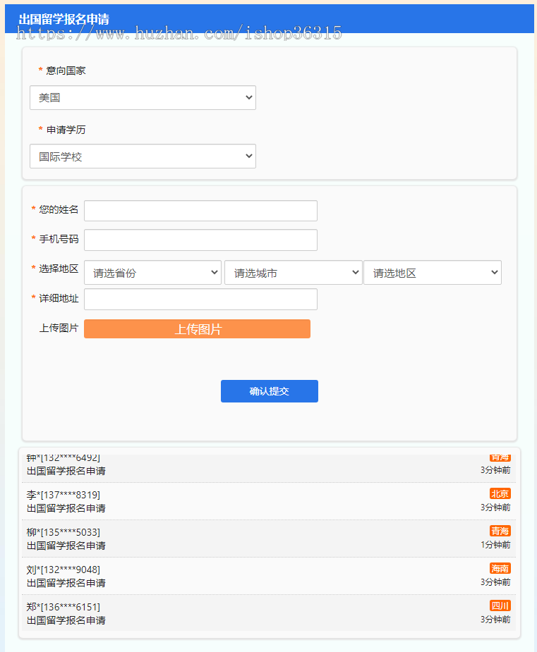Open the 意向国家 dropdown showing 美国
537x652 pixels.
coord(143,98)
